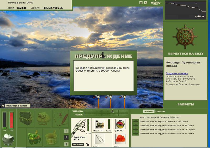
Task: Click the diagonal arrow beside НАСТРОИТЬ
Action: tap(88, 144)
